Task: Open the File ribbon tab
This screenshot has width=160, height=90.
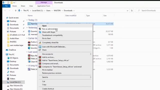Action: (6, 6)
